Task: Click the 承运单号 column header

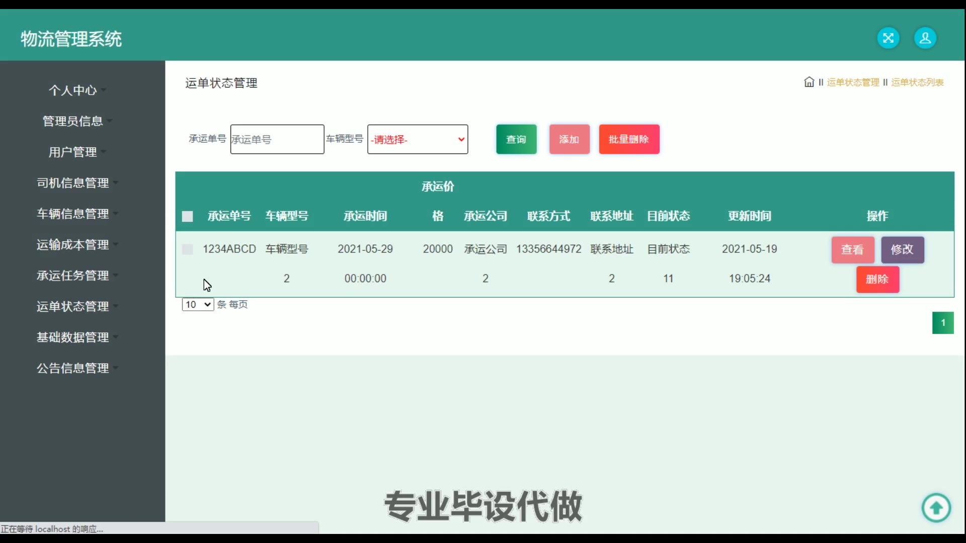Action: click(229, 216)
